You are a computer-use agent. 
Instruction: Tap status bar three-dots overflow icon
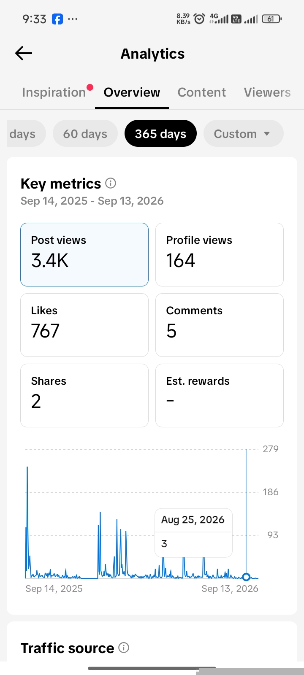(73, 19)
